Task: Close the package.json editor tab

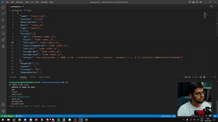Action: (x=23, y=6)
